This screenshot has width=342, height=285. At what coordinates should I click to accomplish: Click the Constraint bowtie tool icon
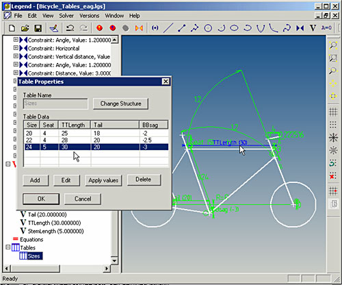(x=300, y=28)
